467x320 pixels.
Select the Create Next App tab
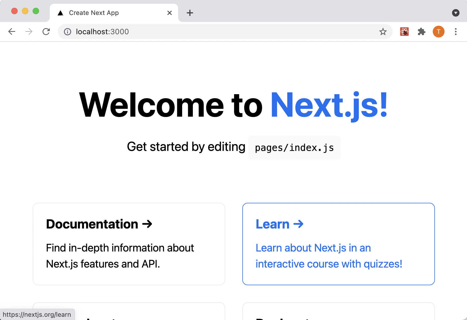click(114, 13)
